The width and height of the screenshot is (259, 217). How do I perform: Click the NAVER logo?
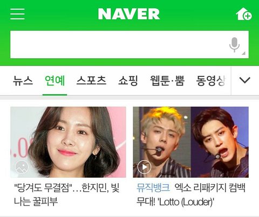point(129,14)
